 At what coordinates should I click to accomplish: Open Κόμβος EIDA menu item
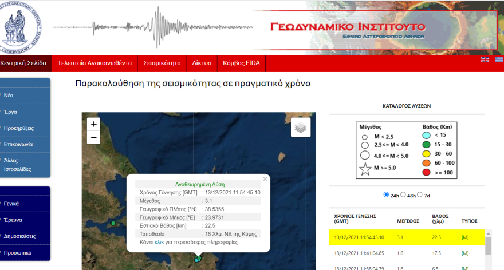[x=241, y=63]
